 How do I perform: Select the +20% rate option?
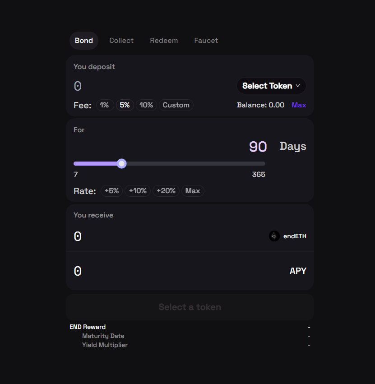(166, 191)
